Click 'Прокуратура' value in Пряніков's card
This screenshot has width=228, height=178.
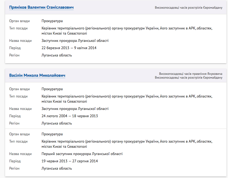click(x=52, y=21)
